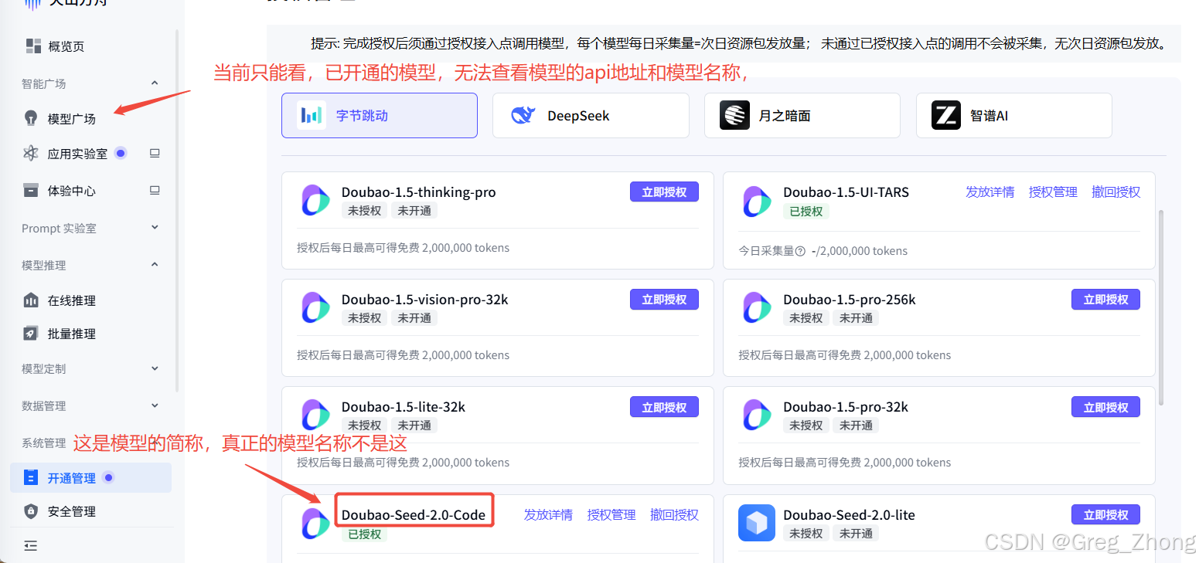Open 授权管理 for Doubao-1.5-UI-TARS
The width and height of the screenshot is (1199, 563).
click(1053, 192)
